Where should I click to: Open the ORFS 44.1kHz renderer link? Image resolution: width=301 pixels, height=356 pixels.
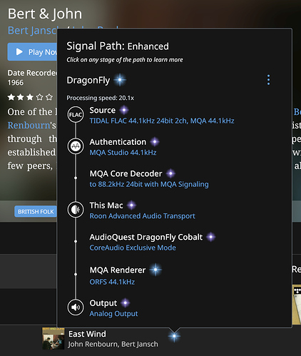click(x=112, y=282)
